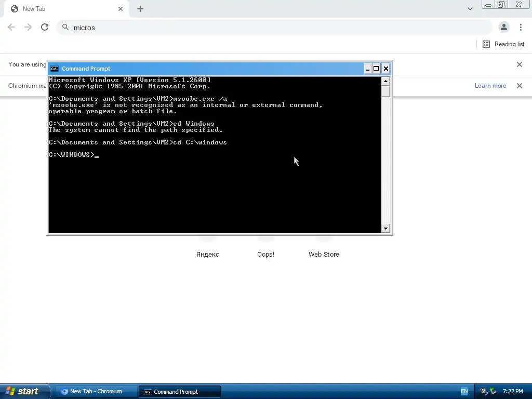Click the 'cd C:\windows' command line
The image size is (532, 399).
[138, 142]
